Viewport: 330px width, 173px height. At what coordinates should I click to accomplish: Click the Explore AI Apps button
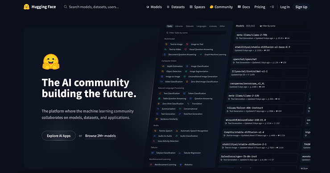[x=59, y=136]
